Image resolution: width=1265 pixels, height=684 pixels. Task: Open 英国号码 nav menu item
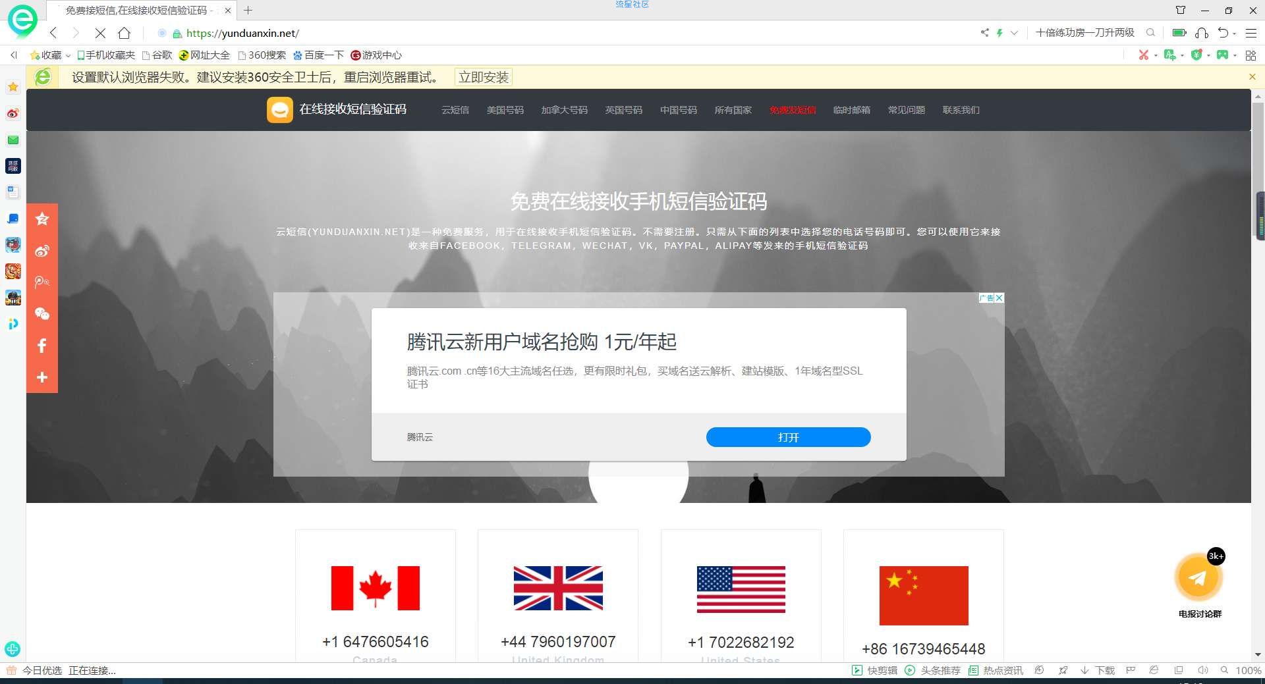[624, 110]
